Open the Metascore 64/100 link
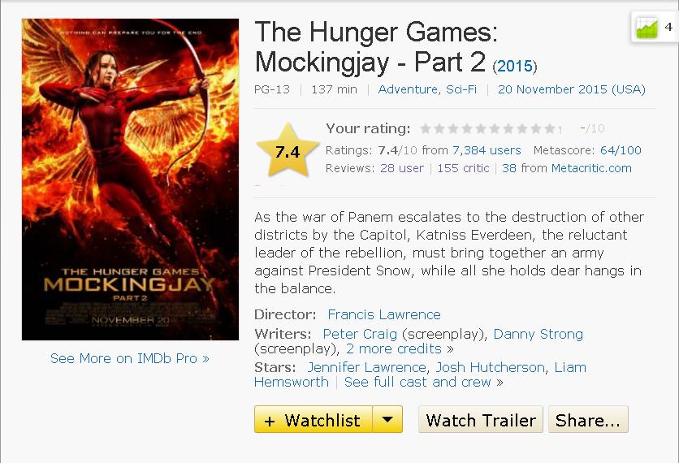Viewport: 679px width, 463px height. (621, 150)
